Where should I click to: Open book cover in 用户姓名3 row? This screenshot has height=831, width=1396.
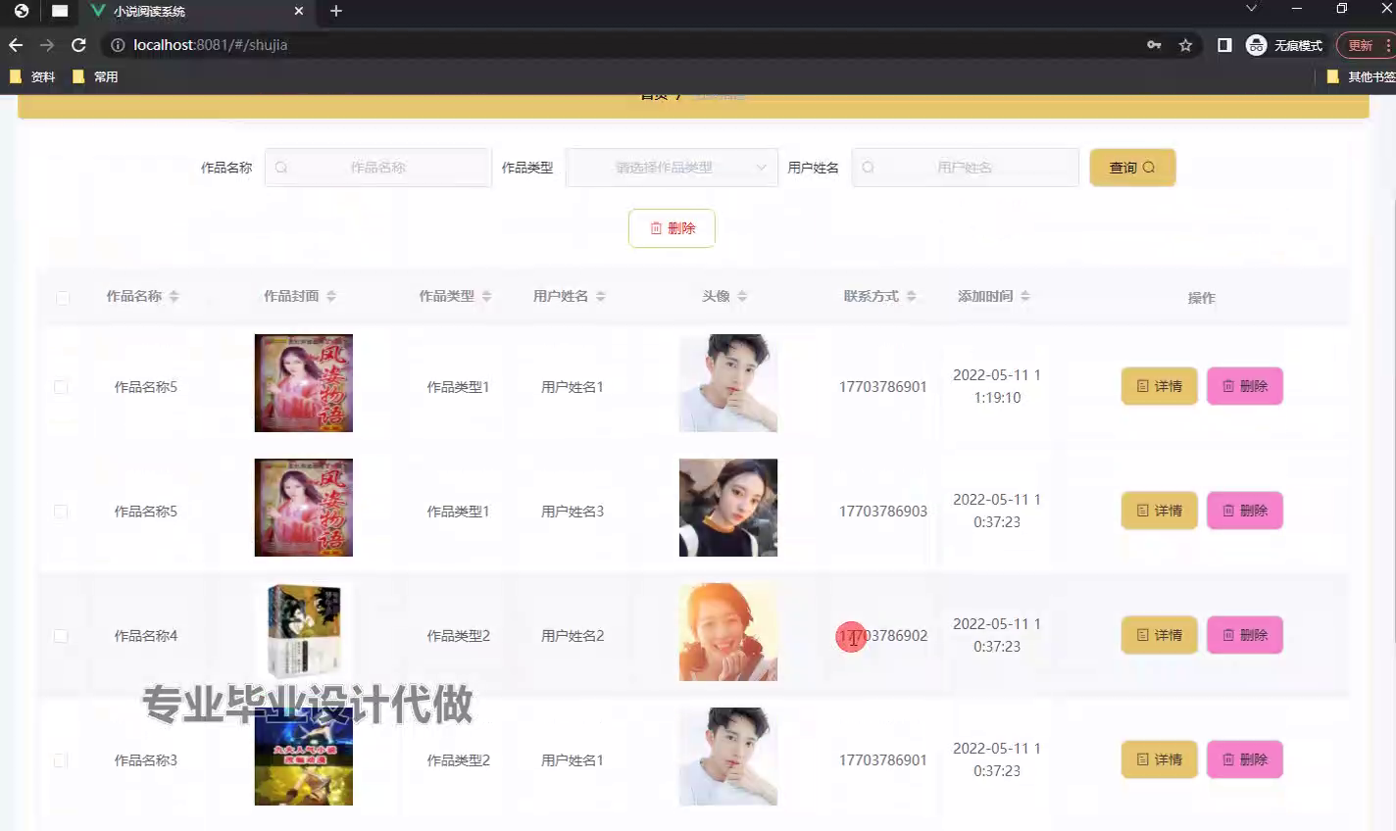[x=304, y=508]
